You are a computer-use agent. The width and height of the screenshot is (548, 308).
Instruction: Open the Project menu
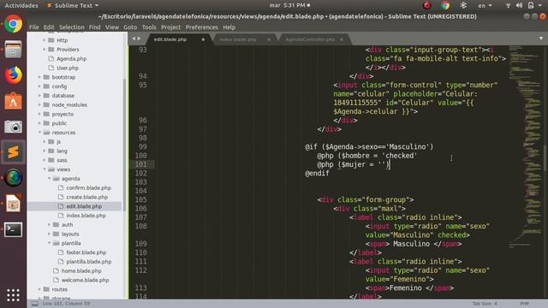tap(171, 27)
